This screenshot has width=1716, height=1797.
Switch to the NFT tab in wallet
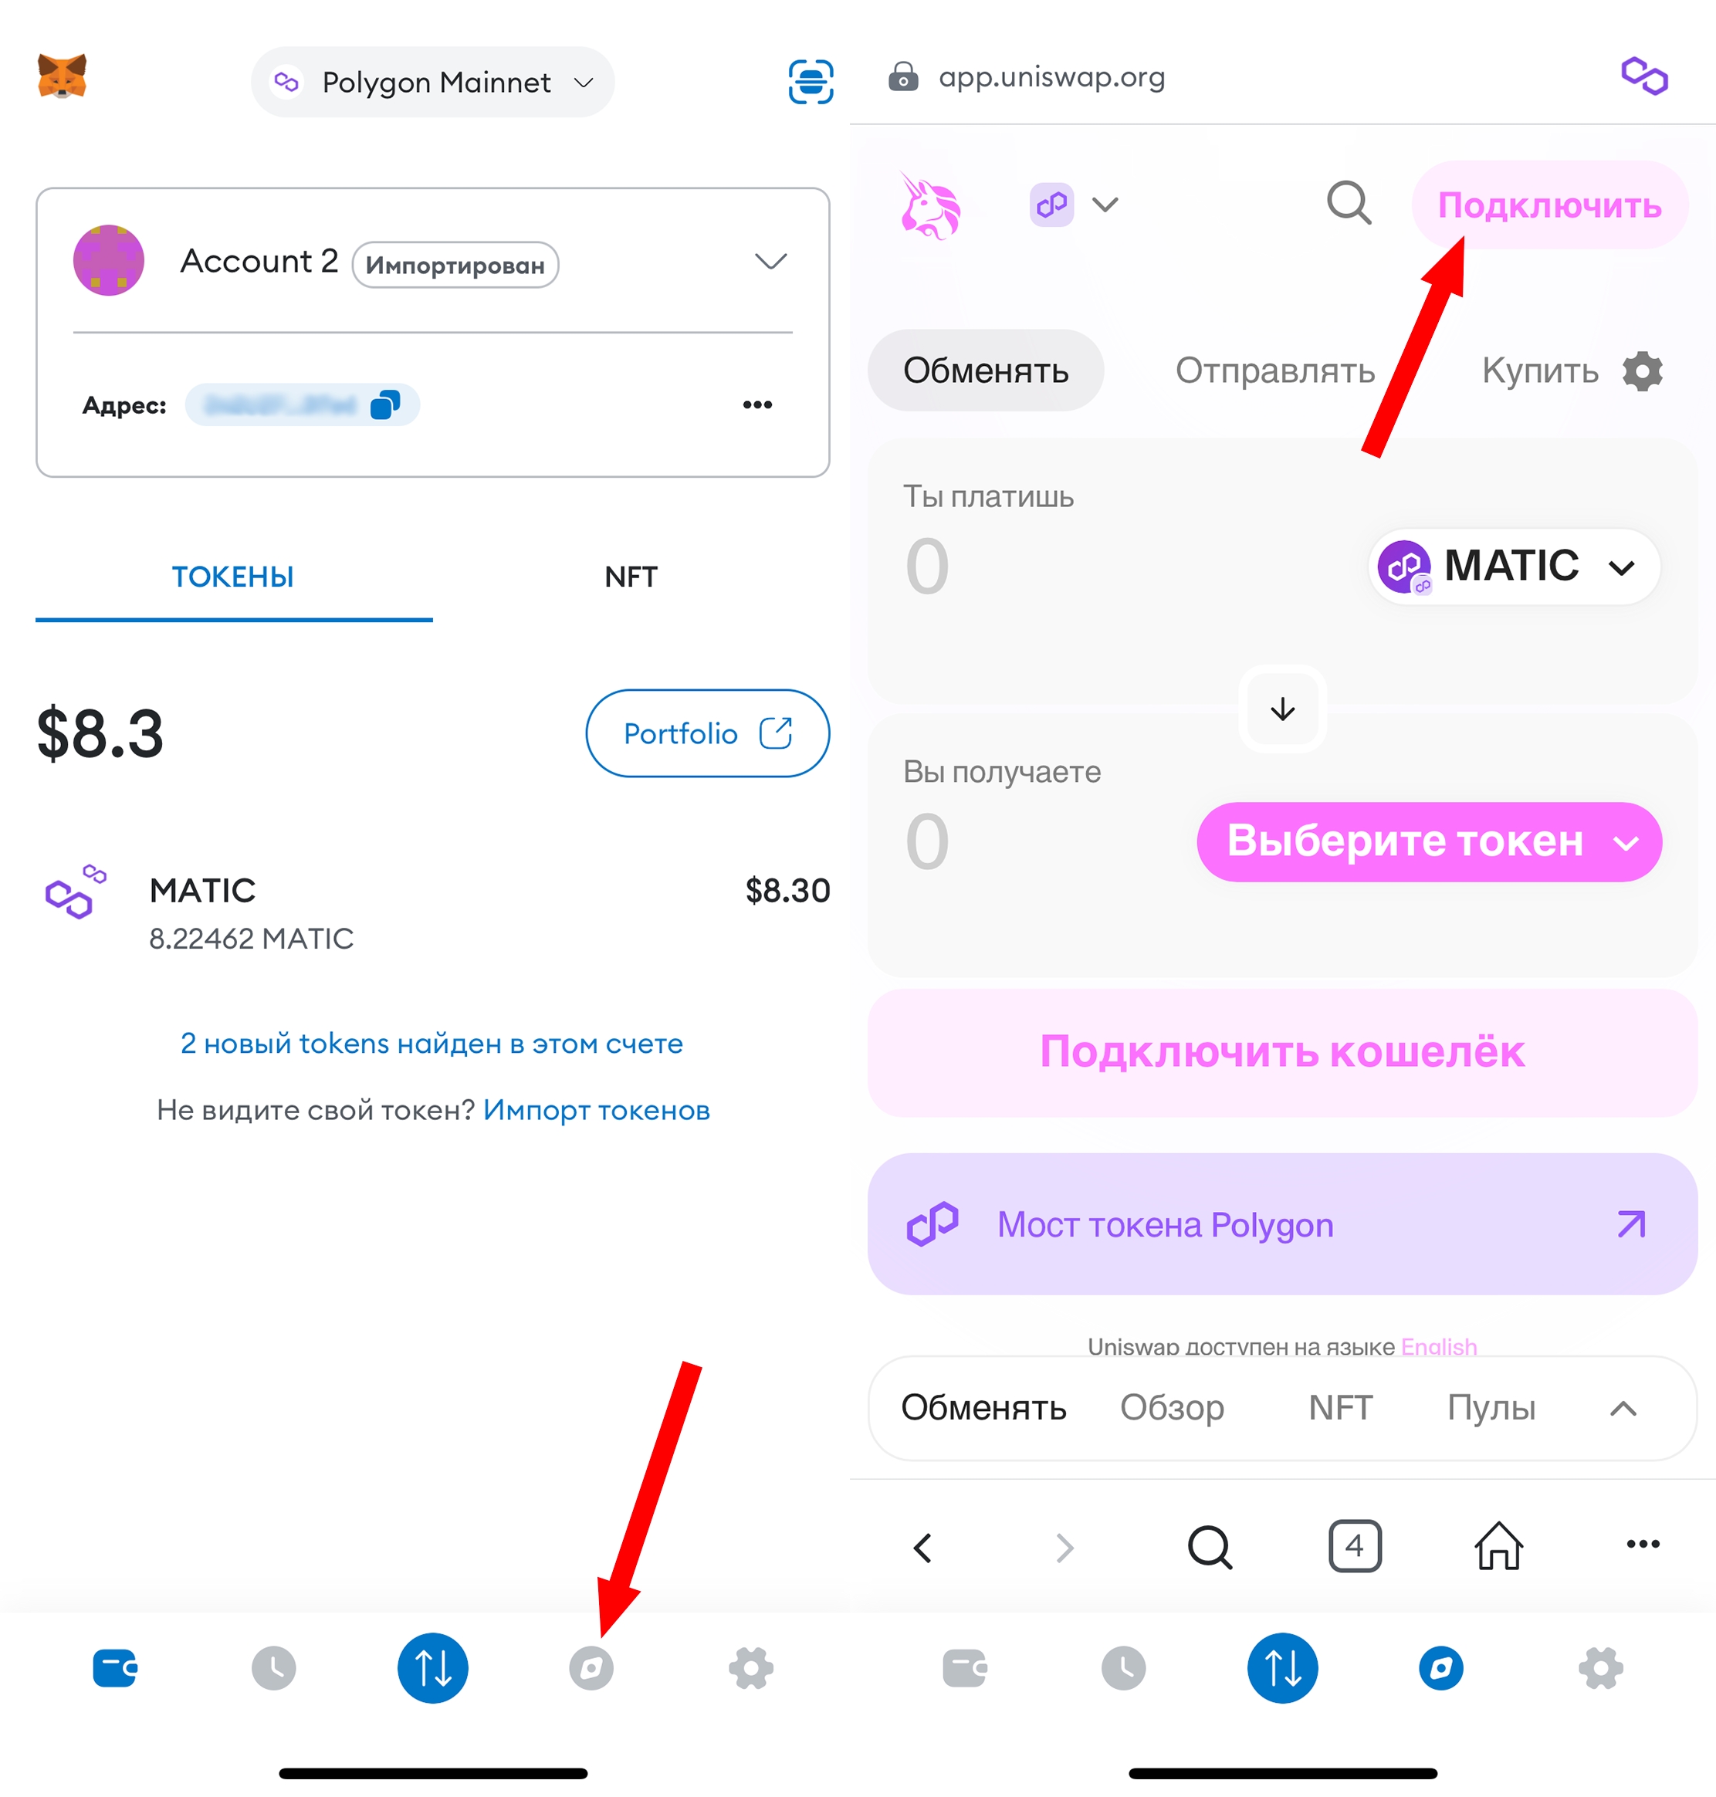[631, 577]
